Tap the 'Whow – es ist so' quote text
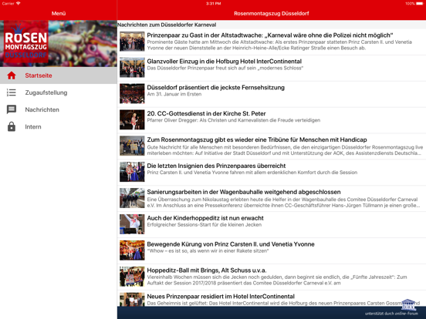Viewport: 426px width, 319px height. [x=208, y=251]
